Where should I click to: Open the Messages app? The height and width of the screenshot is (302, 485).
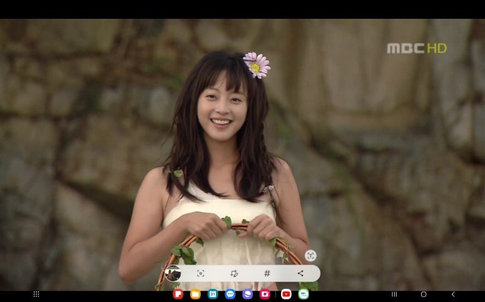coord(230,294)
